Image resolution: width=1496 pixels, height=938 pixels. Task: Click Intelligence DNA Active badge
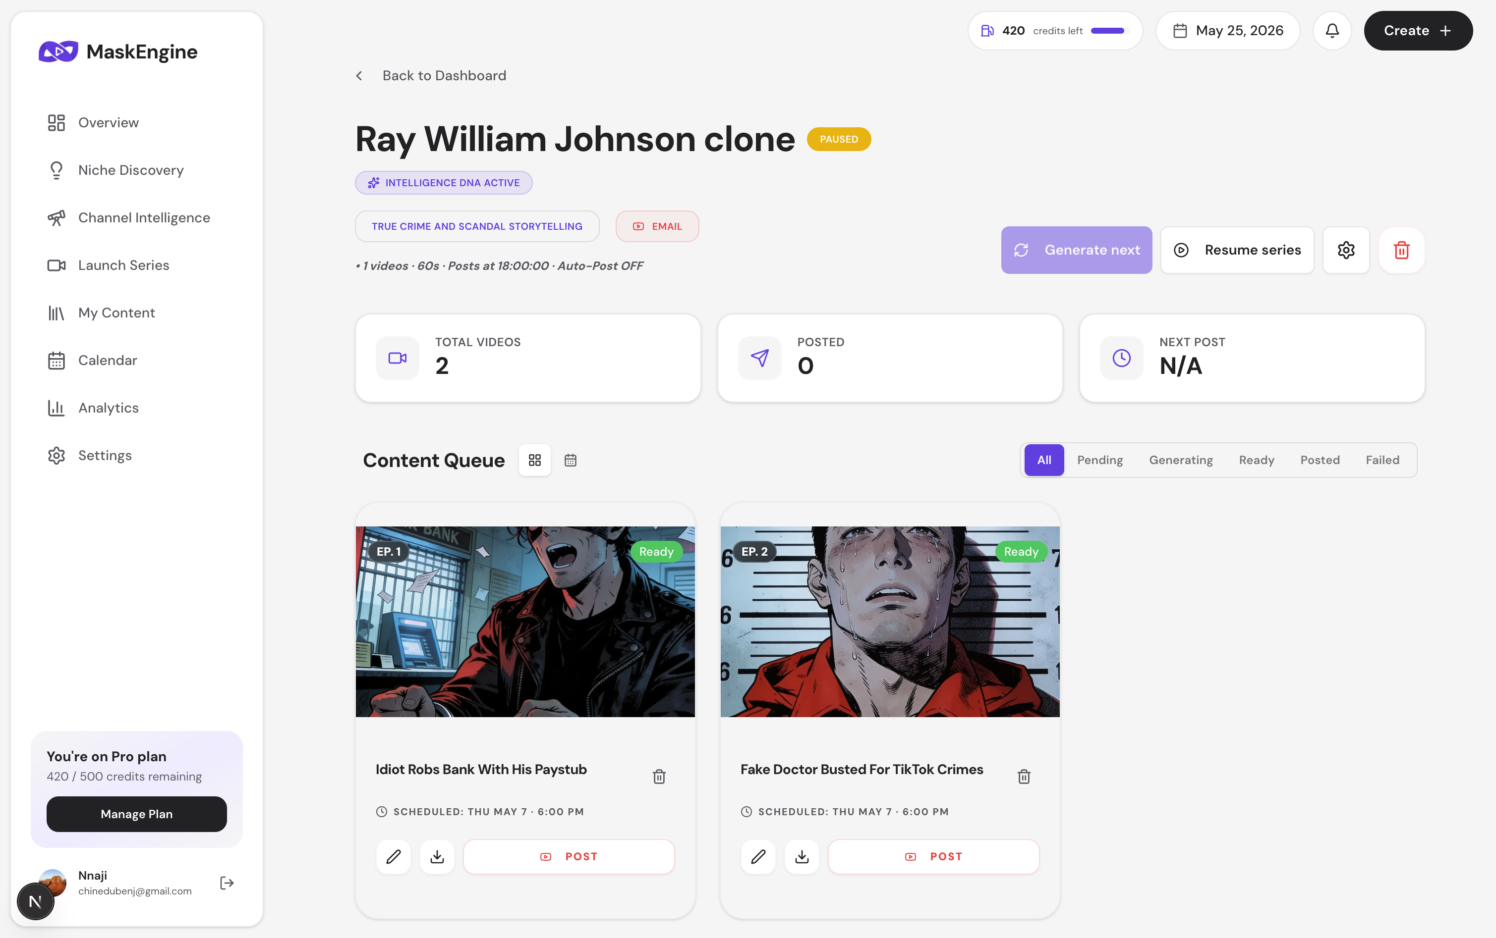pyautogui.click(x=444, y=182)
